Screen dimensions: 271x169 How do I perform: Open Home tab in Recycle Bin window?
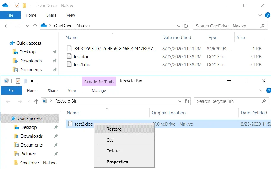32,90
